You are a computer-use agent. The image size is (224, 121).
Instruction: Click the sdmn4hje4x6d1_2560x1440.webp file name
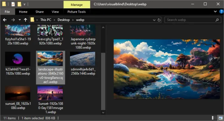point(83,71)
